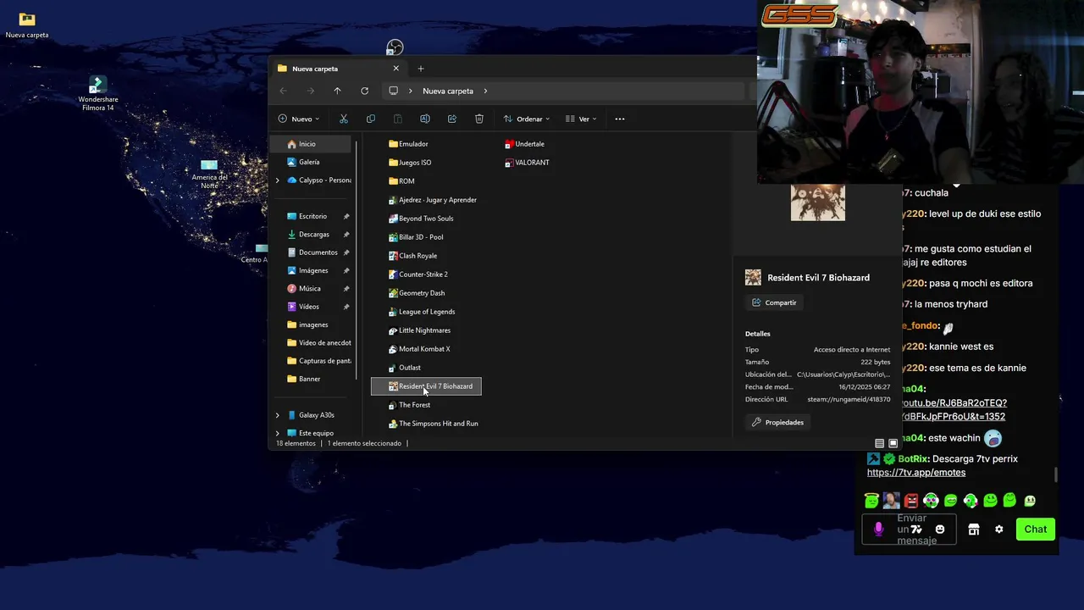Click the green Chat button
The width and height of the screenshot is (1084, 610).
pos(1035,530)
